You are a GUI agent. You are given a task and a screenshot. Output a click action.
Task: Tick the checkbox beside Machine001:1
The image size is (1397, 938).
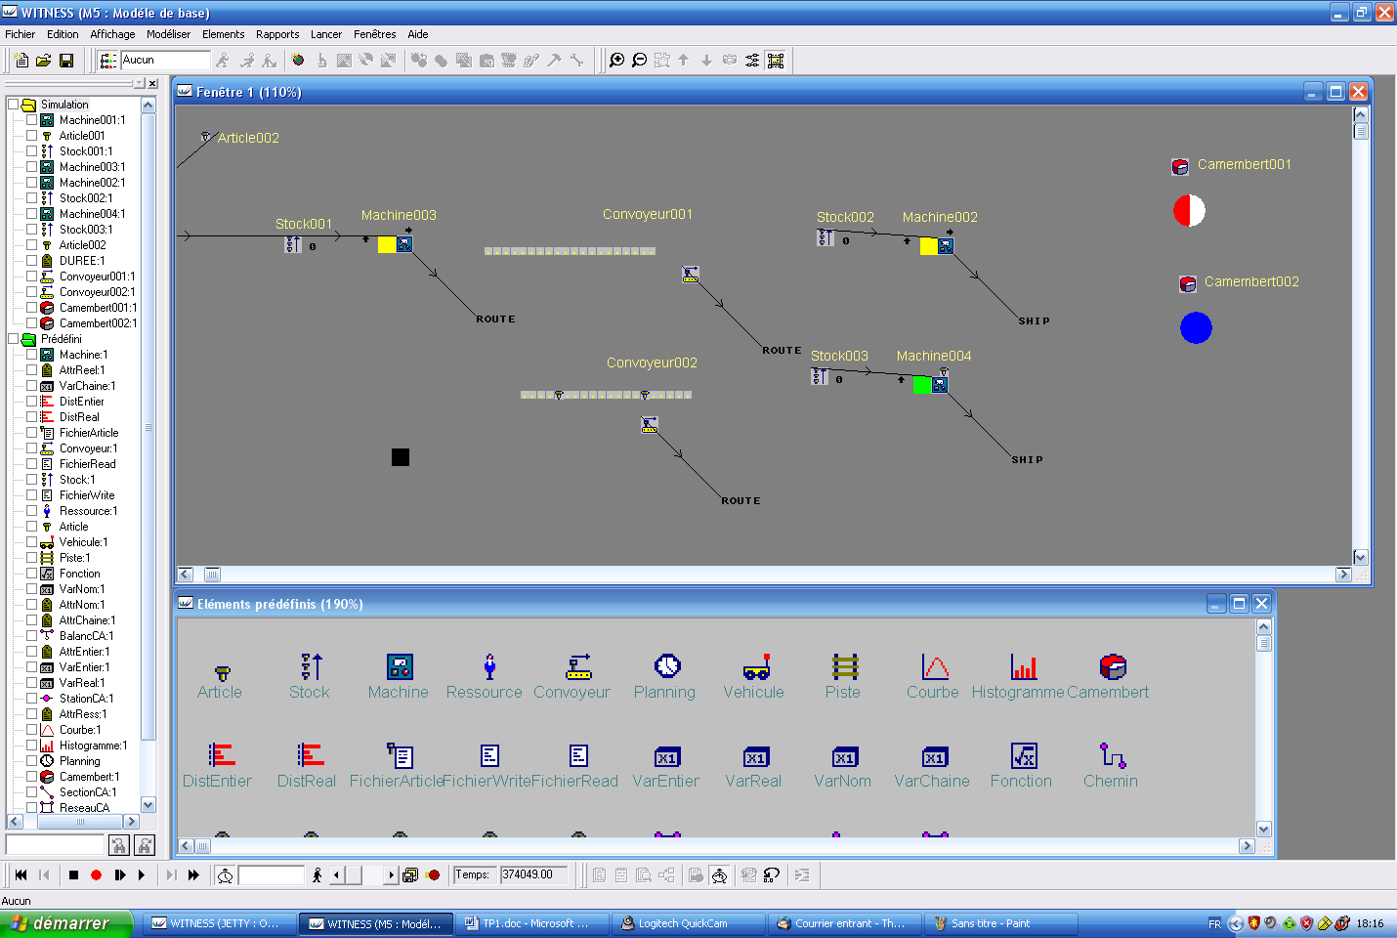(x=31, y=120)
